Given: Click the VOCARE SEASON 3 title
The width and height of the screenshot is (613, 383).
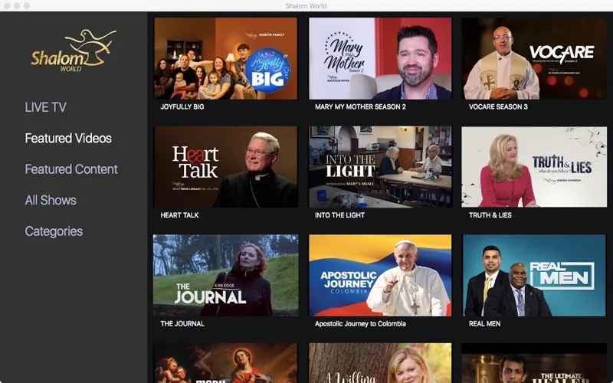Looking at the screenshot, I should pyautogui.click(x=498, y=106).
